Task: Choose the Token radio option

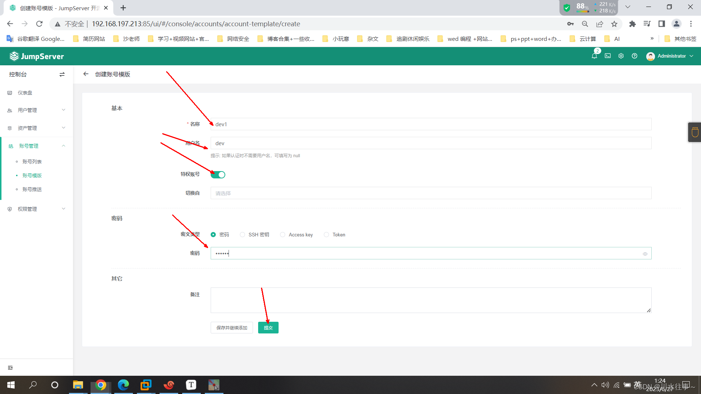Action: 326,235
